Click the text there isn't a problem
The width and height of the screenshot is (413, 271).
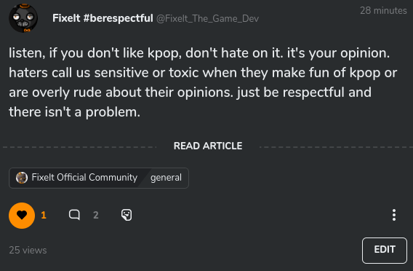(x=75, y=112)
